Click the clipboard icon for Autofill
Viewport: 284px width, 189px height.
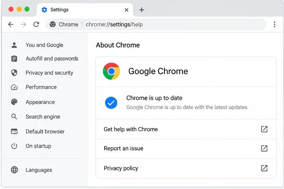coord(14,59)
